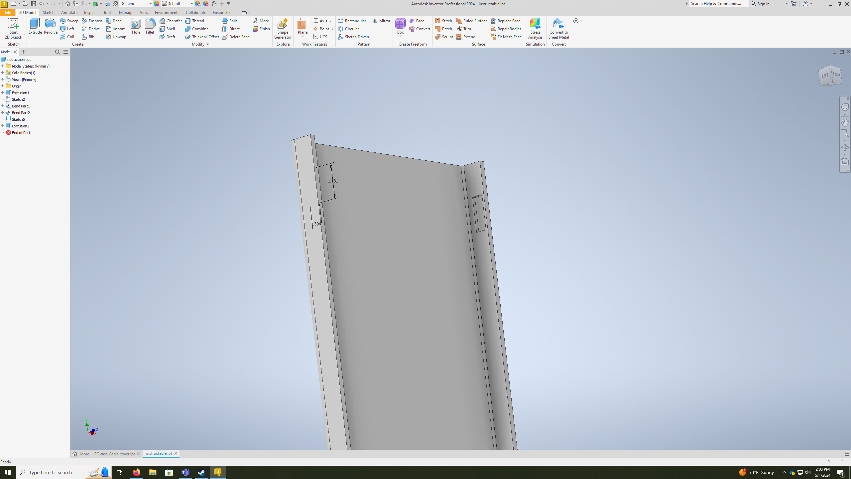Expand the Solid Bodies(1) node
Screen dimensions: 851x479
click(x=3, y=73)
